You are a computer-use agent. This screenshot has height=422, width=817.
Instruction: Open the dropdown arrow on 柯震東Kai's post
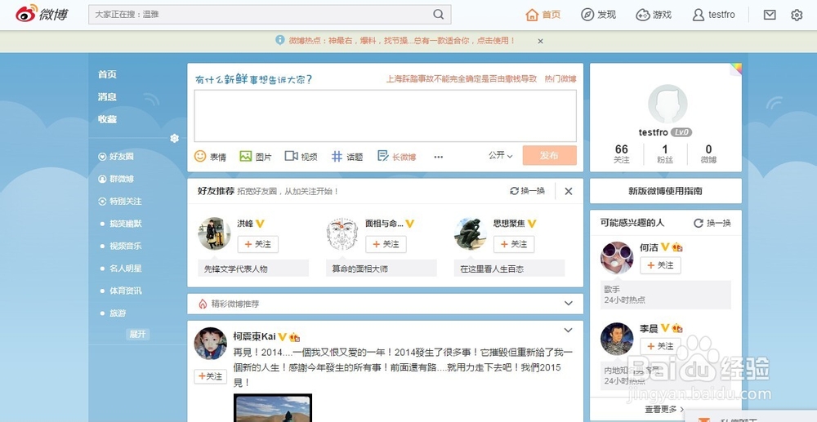[x=569, y=330]
